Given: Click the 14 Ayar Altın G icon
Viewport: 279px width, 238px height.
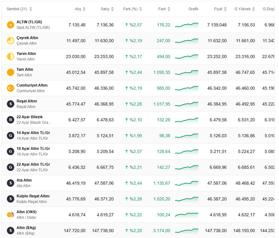Looking at the screenshot, I should pos(11,136).
